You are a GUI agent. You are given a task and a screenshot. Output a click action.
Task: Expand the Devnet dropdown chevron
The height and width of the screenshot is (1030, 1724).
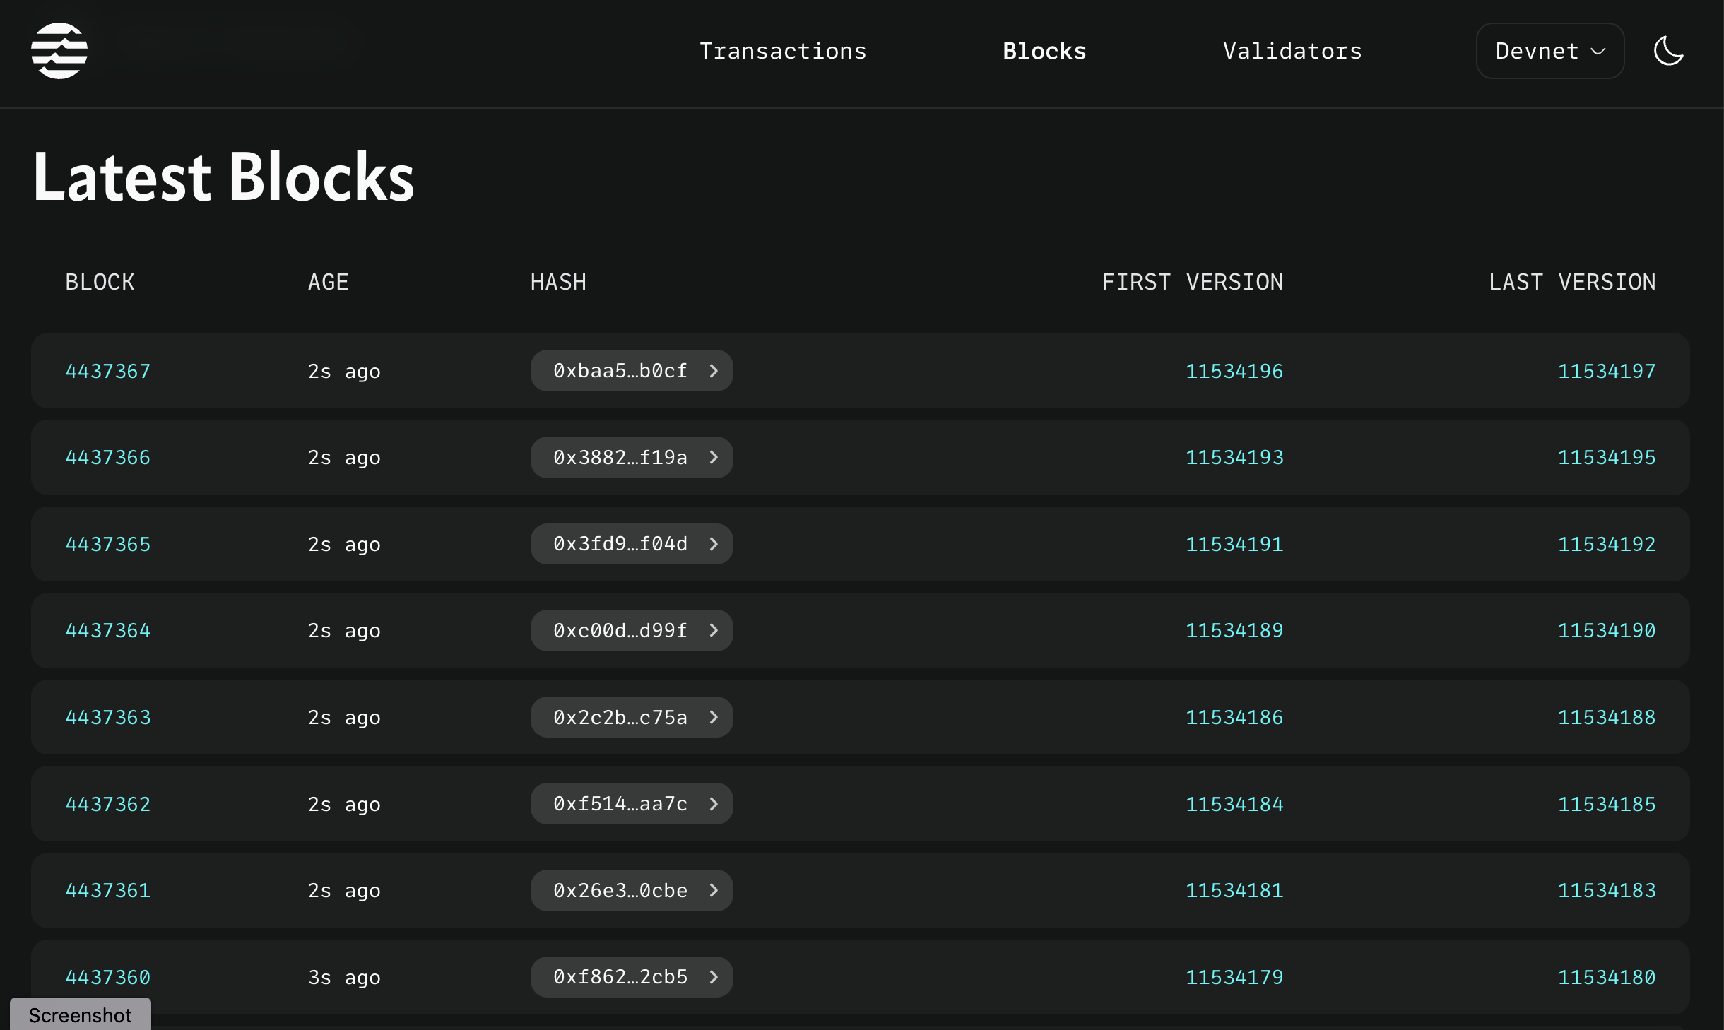[x=1598, y=51]
